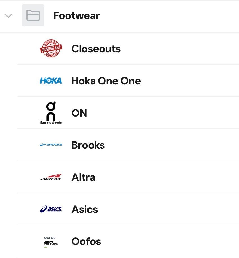Click the green dash under Oofos logo
This screenshot has height=258, width=239.
click(x=46, y=247)
